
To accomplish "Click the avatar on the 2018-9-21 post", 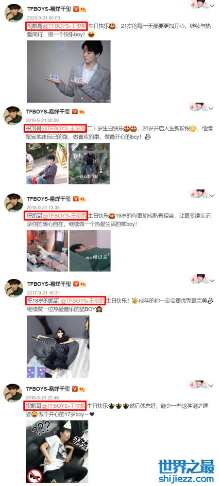I will point(13,203).
